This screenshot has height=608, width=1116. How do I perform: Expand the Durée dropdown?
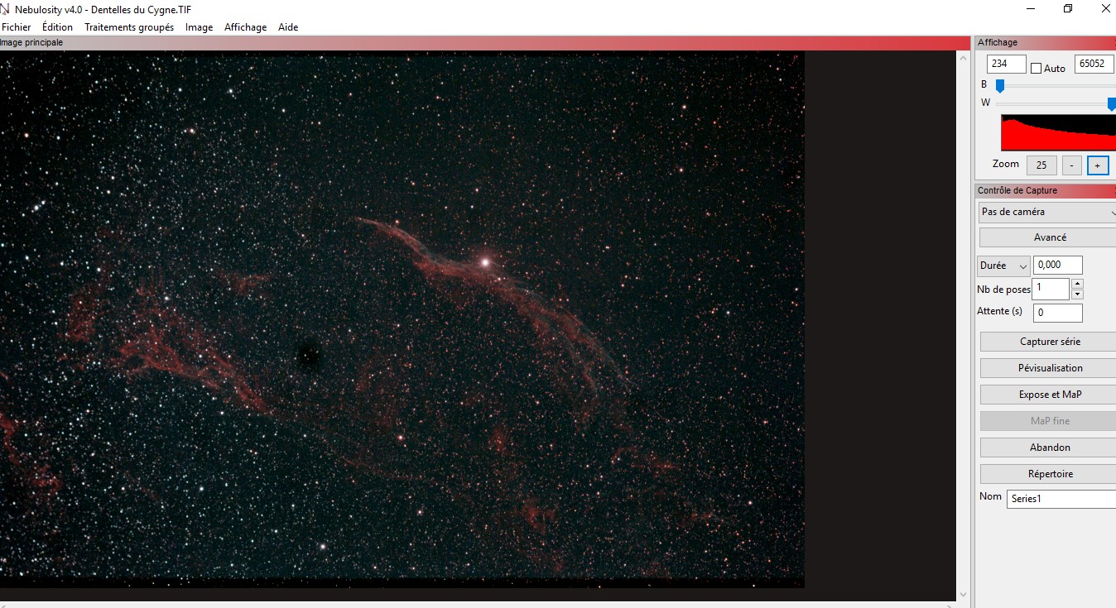click(1003, 266)
